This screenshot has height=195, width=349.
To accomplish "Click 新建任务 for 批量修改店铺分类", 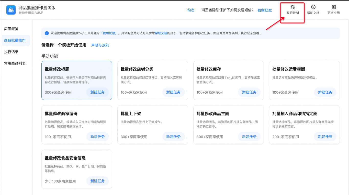I will 173,92.
